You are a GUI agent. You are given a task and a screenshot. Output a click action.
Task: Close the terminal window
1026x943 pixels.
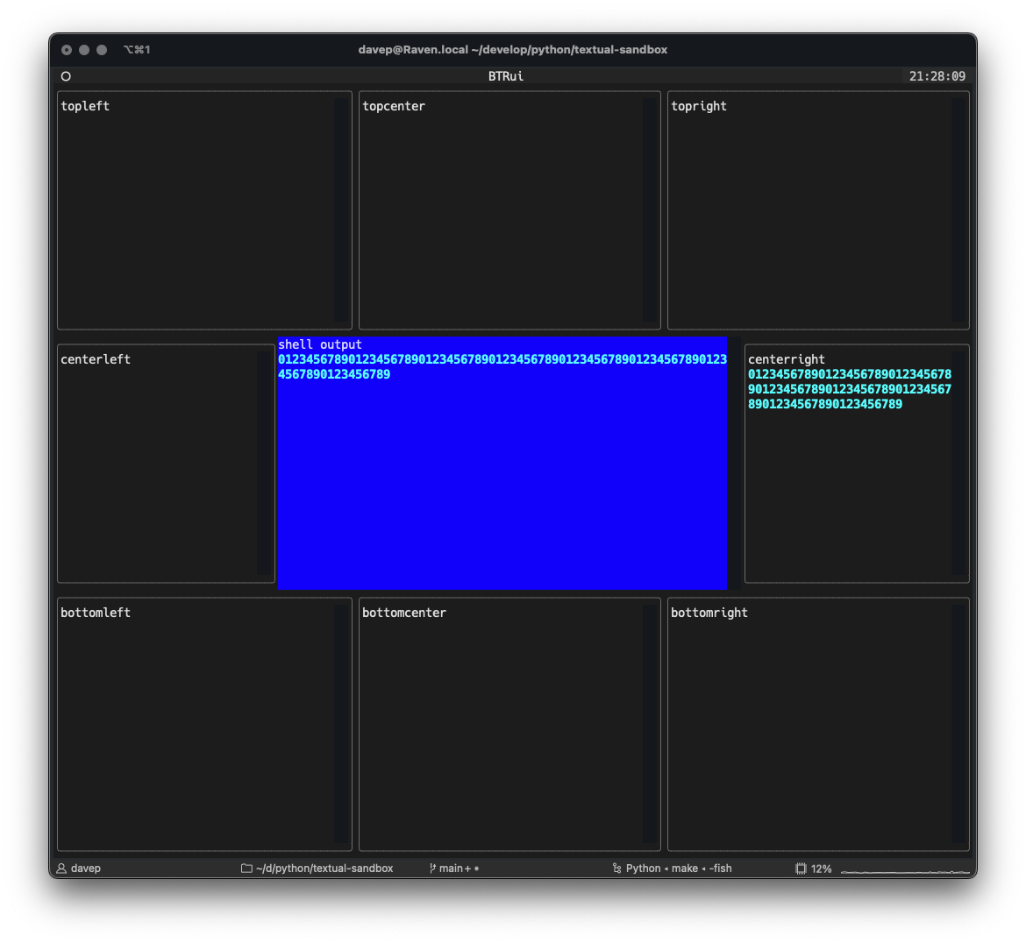(x=67, y=50)
